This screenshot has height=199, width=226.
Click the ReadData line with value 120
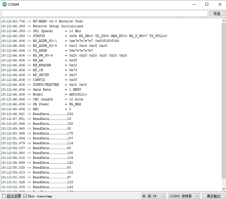[x=37, y=163]
